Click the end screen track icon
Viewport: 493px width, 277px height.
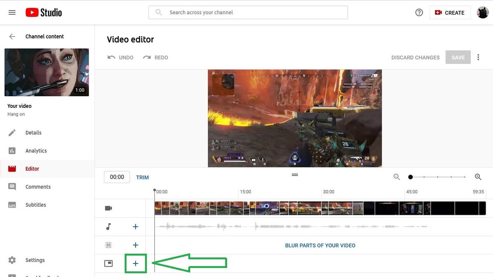pos(108,263)
